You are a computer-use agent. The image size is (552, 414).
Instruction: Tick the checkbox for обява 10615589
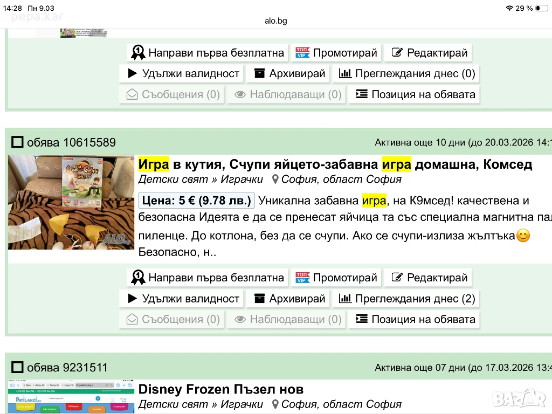click(x=18, y=142)
